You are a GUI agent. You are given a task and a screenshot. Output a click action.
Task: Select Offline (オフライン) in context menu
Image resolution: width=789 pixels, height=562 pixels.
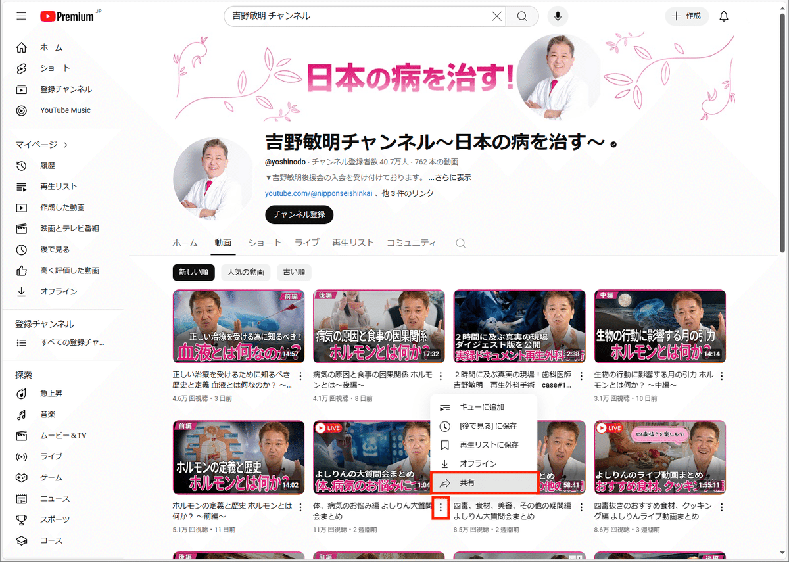click(x=483, y=464)
